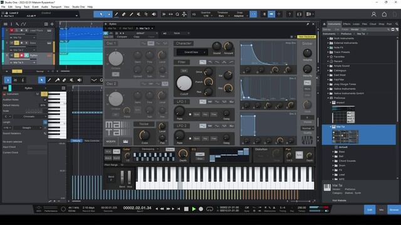Open user account icon at top right

pyautogui.click(x=373, y=14)
